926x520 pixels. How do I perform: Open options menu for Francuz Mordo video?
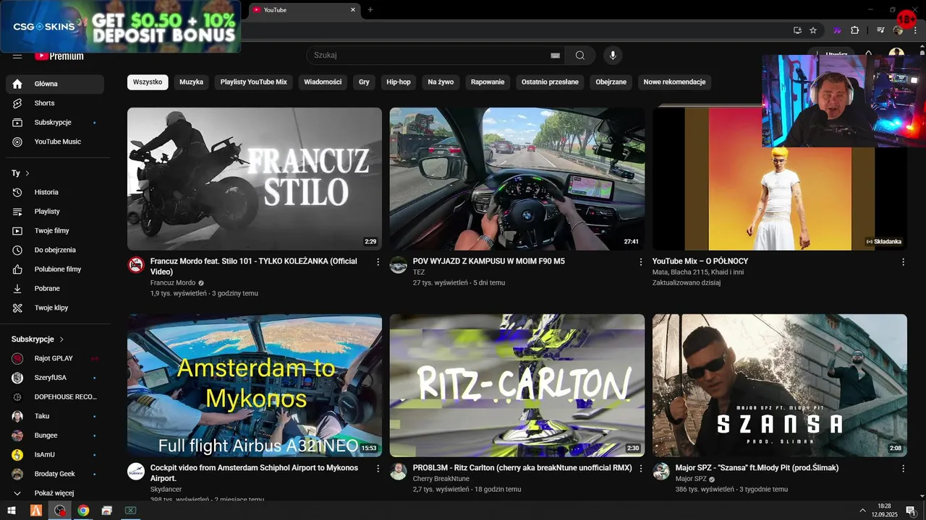click(378, 262)
